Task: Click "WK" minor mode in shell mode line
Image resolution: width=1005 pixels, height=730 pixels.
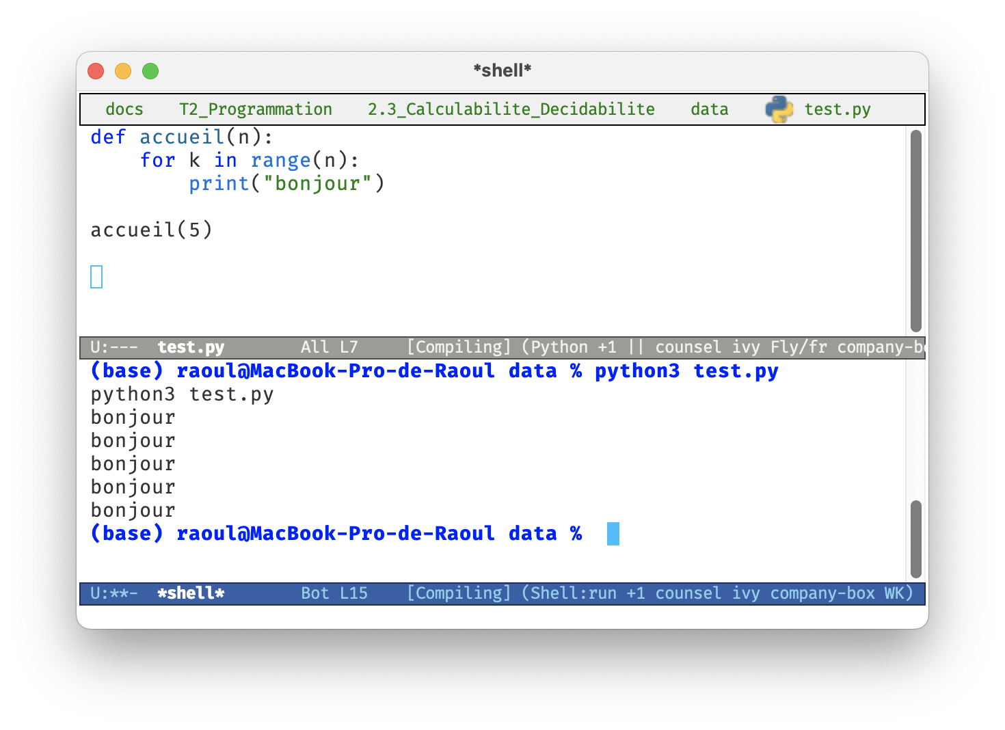Action: pos(894,593)
